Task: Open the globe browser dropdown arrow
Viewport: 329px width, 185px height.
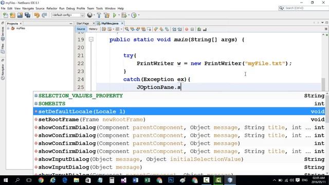Action: 94,15
